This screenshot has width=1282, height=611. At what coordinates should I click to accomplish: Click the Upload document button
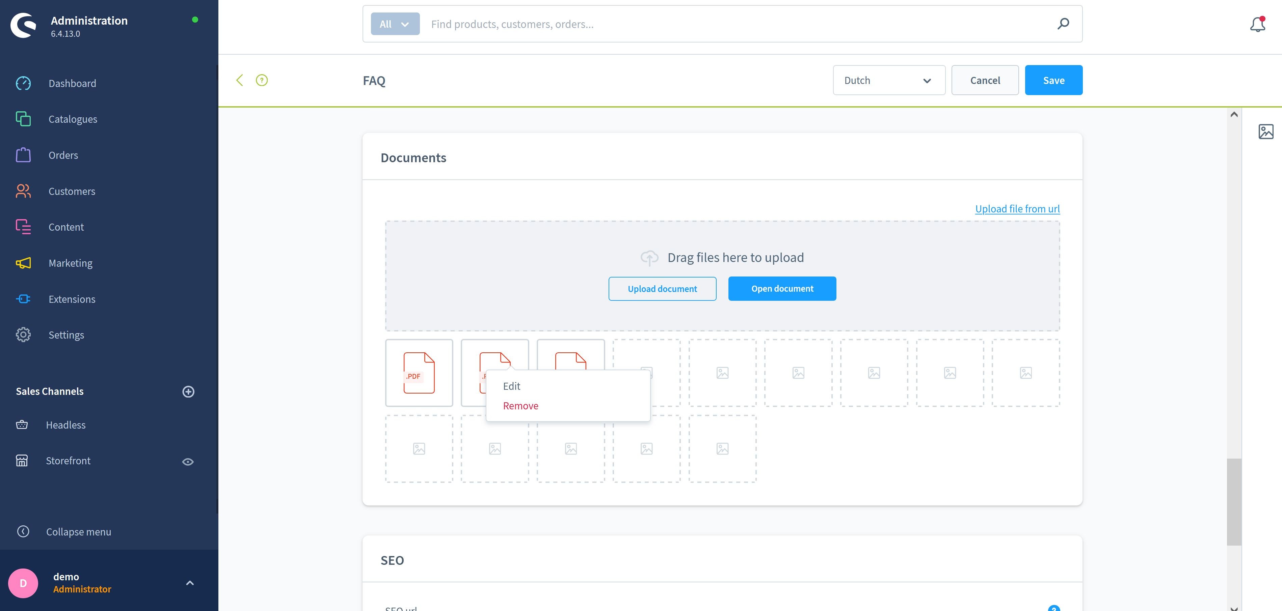tap(662, 288)
